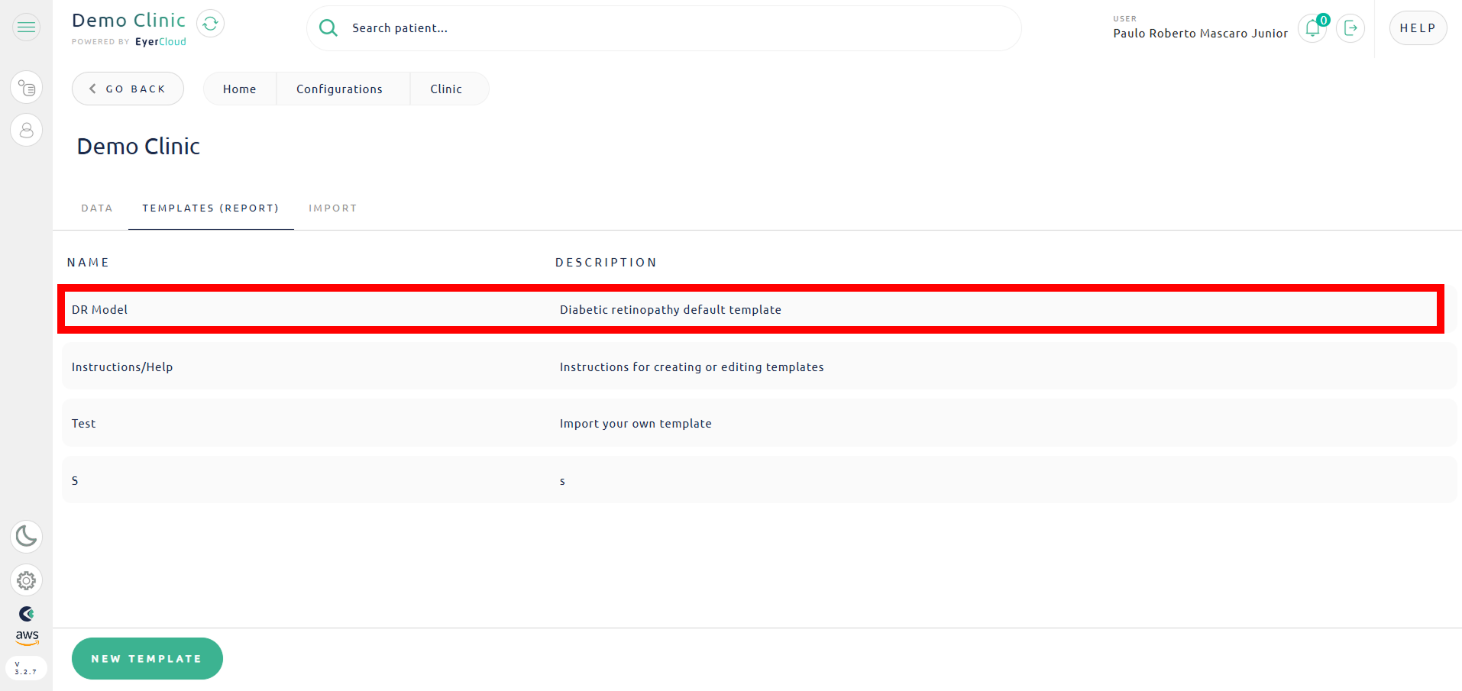Open settings gear icon in sidebar
This screenshot has width=1462, height=691.
coord(26,580)
